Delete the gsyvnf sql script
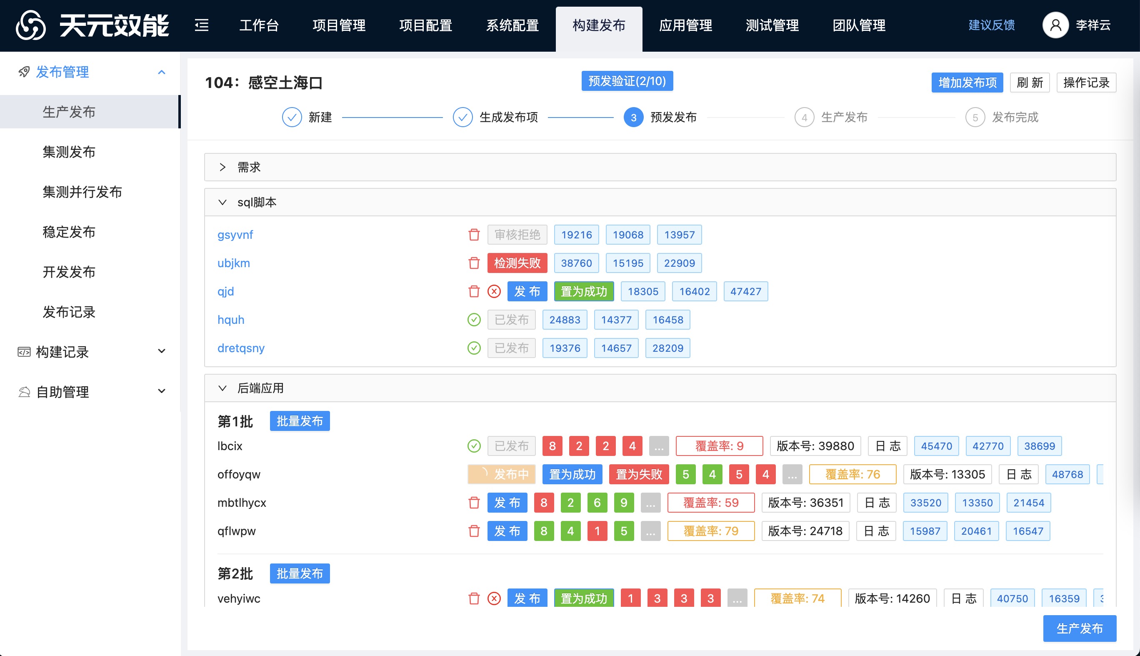 474,235
